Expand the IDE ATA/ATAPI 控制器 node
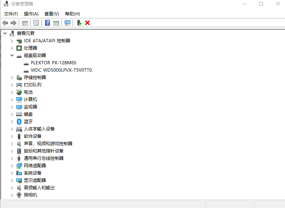Screen dimensions: 285x208 [12, 41]
